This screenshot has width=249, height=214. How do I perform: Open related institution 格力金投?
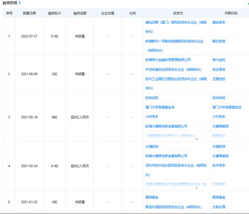pos(219,60)
